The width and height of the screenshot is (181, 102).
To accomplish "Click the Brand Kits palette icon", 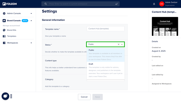I will click(x=4, y=30).
